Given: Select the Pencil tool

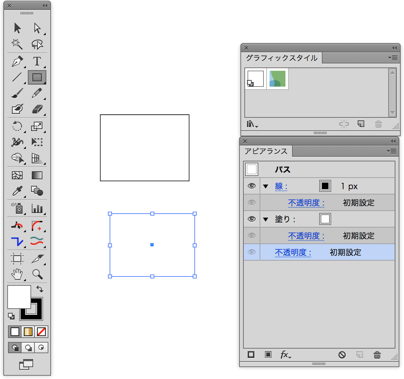Looking at the screenshot, I should point(37,93).
